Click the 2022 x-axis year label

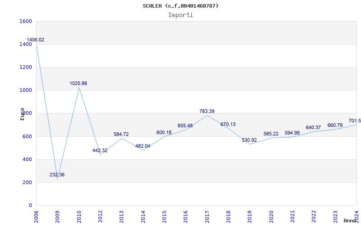[314, 216]
